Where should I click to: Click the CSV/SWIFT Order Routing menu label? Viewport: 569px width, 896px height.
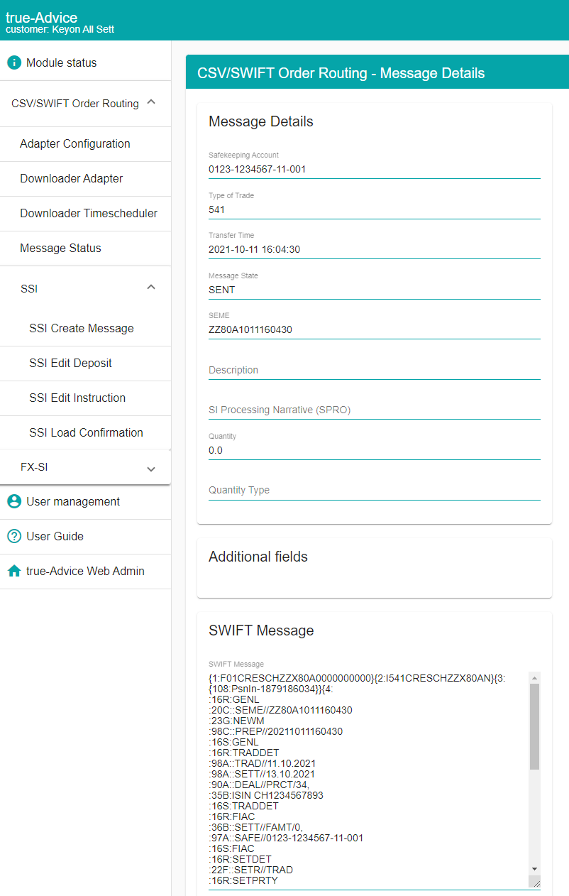(x=75, y=104)
